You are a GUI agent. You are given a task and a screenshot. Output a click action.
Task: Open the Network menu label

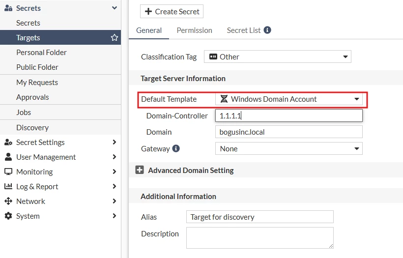pos(30,201)
